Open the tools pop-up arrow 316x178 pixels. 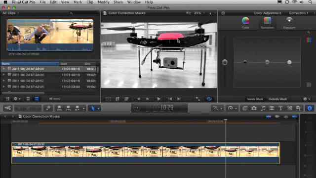pos(98,108)
